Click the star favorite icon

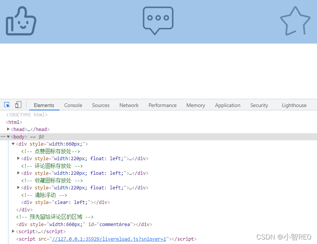295,21
